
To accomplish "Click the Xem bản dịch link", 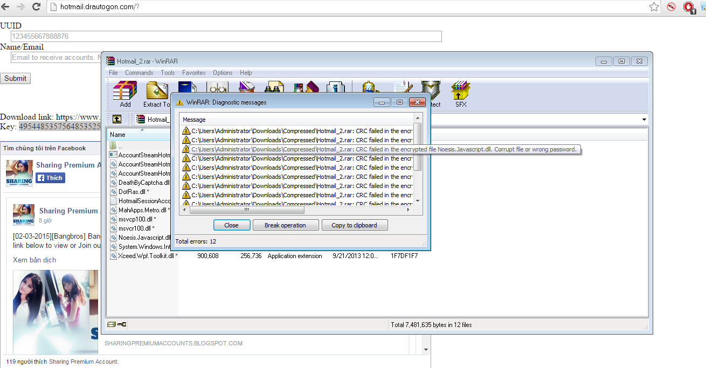I will coord(34,260).
